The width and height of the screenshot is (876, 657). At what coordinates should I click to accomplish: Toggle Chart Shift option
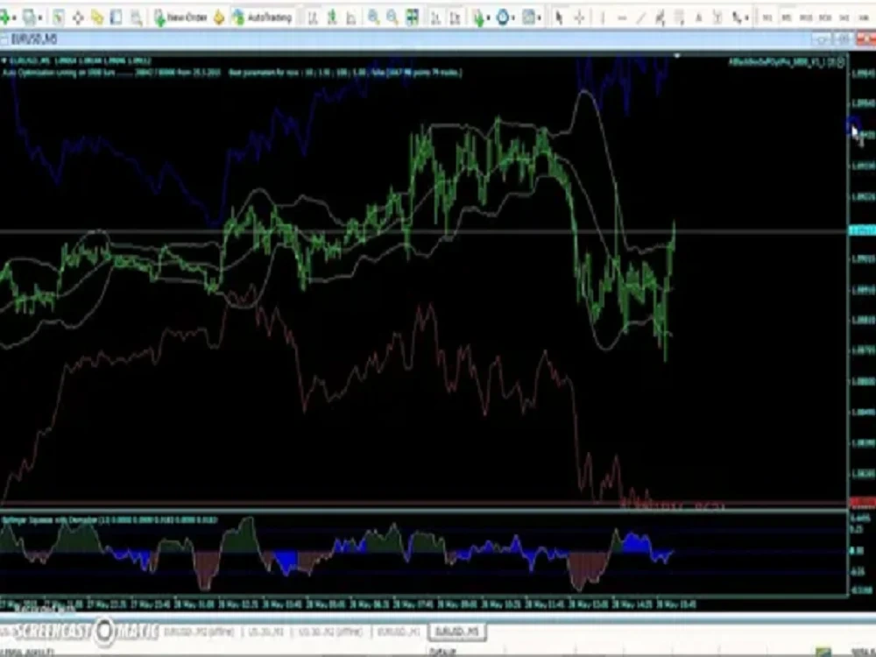click(x=455, y=18)
